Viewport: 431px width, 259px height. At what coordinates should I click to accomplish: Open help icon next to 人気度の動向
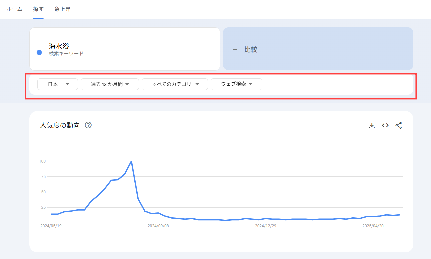point(88,125)
